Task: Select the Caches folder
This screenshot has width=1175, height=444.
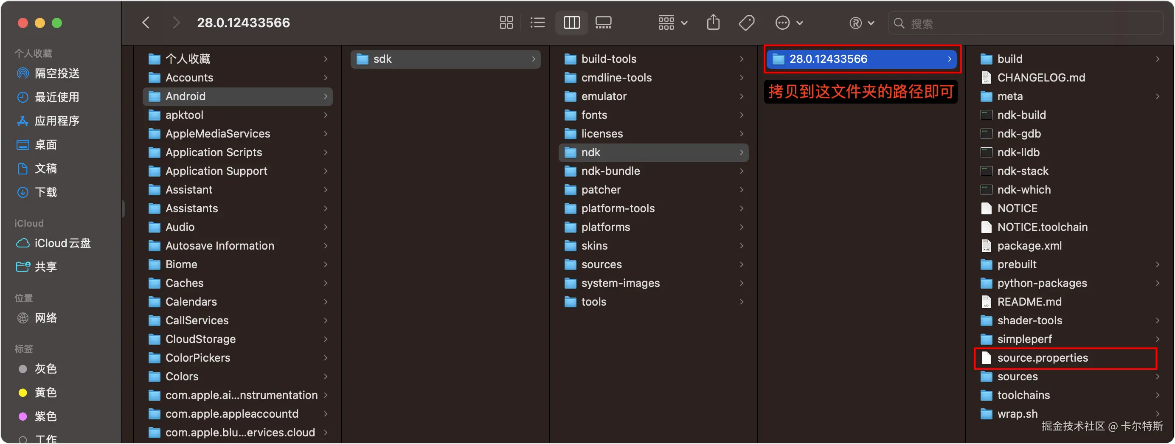Action: coord(238,284)
